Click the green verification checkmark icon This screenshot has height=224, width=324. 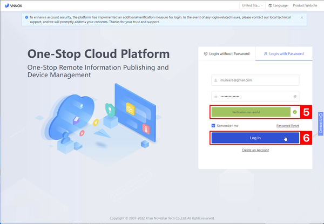click(294, 112)
